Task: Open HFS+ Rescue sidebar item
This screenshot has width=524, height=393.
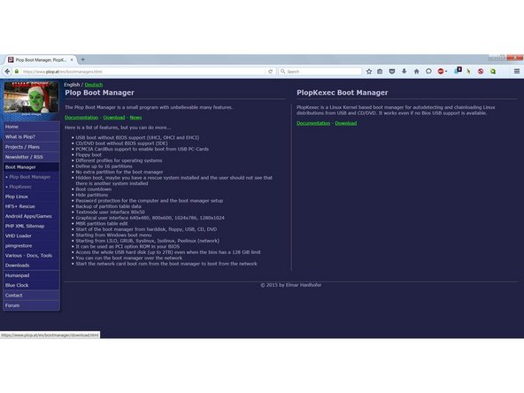Action: [31, 206]
